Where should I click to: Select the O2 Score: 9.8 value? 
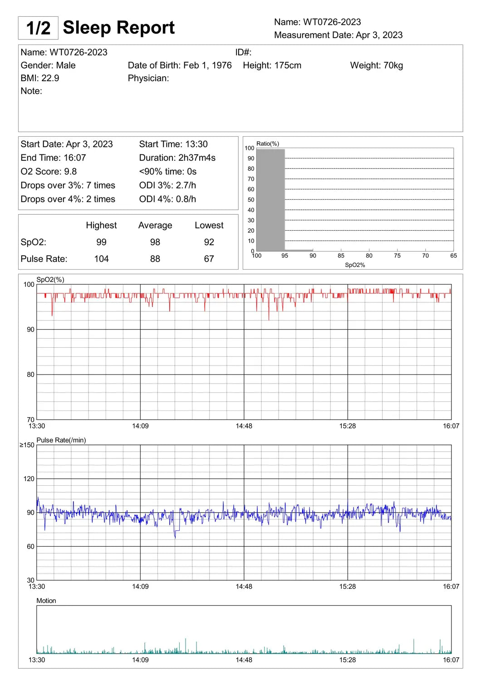(49, 172)
